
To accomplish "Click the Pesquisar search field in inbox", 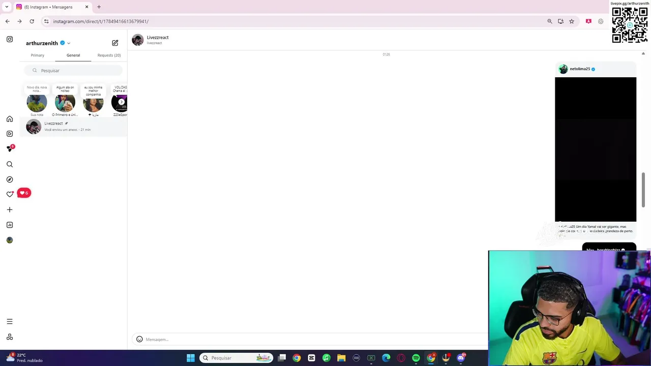I will [x=74, y=71].
